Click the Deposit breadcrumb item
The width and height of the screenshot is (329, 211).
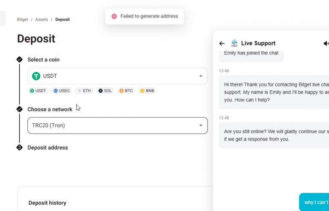click(x=63, y=20)
